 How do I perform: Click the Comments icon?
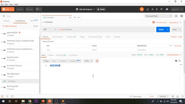[x=153, y=22]
